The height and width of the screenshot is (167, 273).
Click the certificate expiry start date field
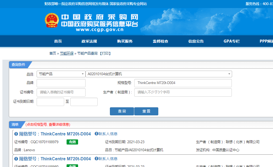point(50,102)
